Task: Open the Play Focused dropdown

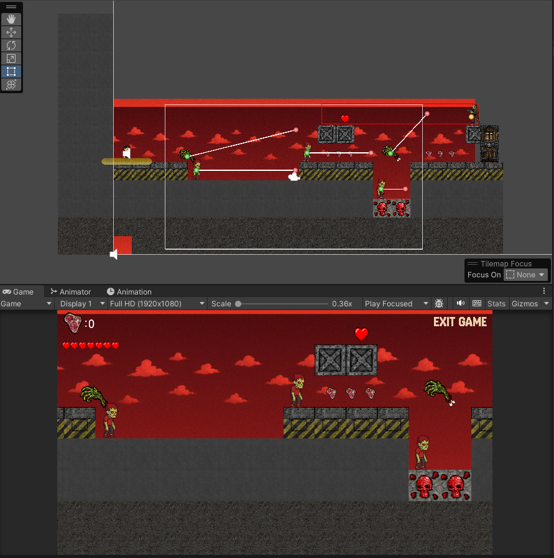Action: coord(396,304)
